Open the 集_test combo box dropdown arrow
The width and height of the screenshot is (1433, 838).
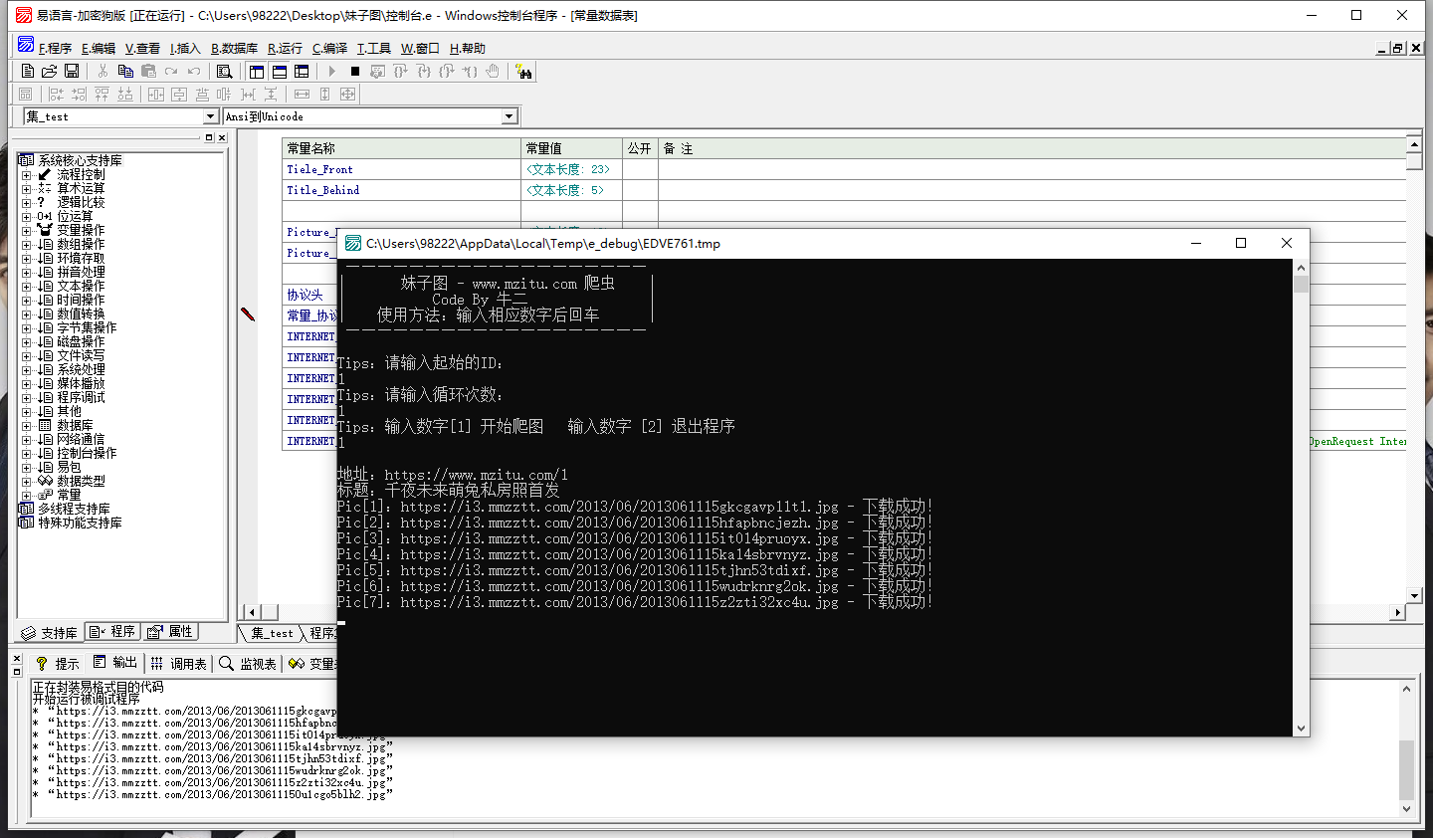(x=210, y=116)
